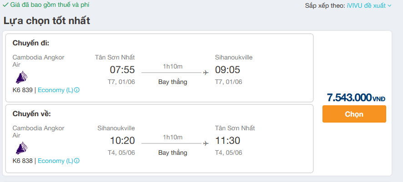This screenshot has width=403, height=182.
Task: Open departure flight Economy (L) fare link
Action: 55,90
